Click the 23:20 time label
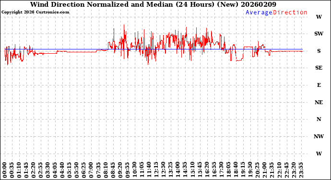 294,170
